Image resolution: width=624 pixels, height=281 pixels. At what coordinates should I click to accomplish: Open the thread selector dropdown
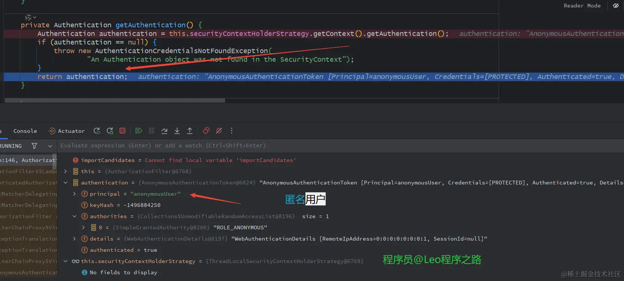click(50, 146)
